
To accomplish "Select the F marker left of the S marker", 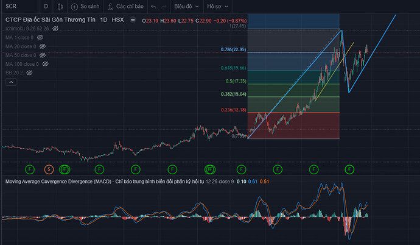I will coord(30,169).
